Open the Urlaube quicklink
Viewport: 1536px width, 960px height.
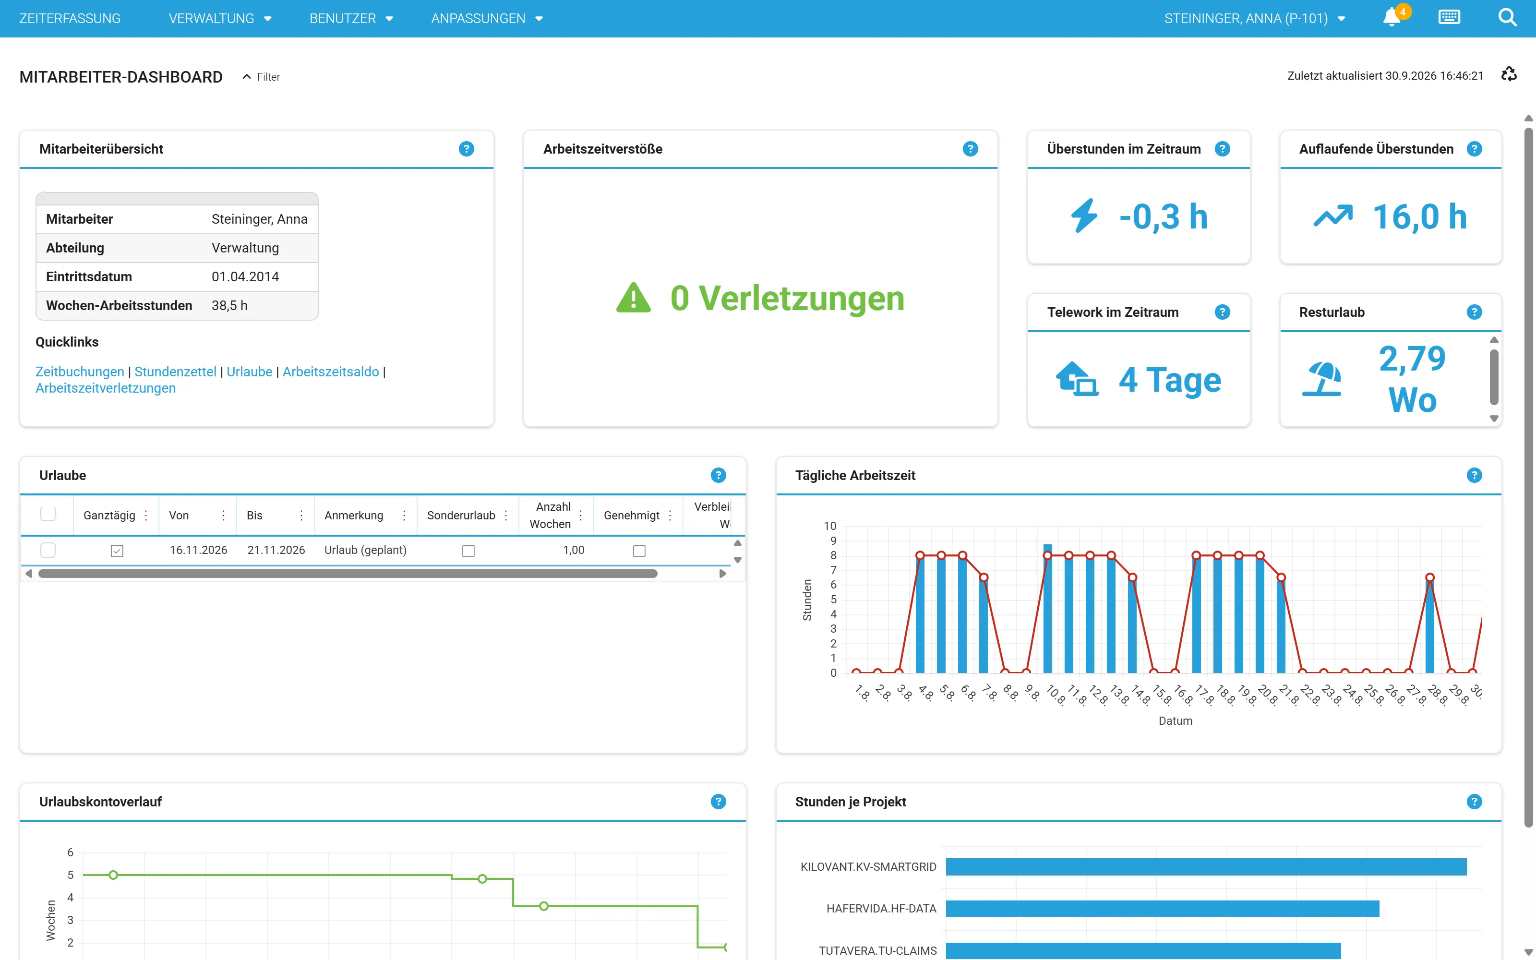coord(250,372)
